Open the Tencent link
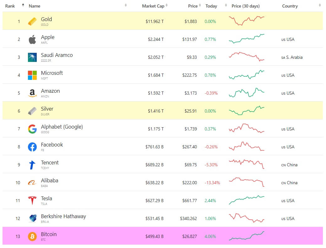Viewport: 326px width, 248px height. coord(50,163)
